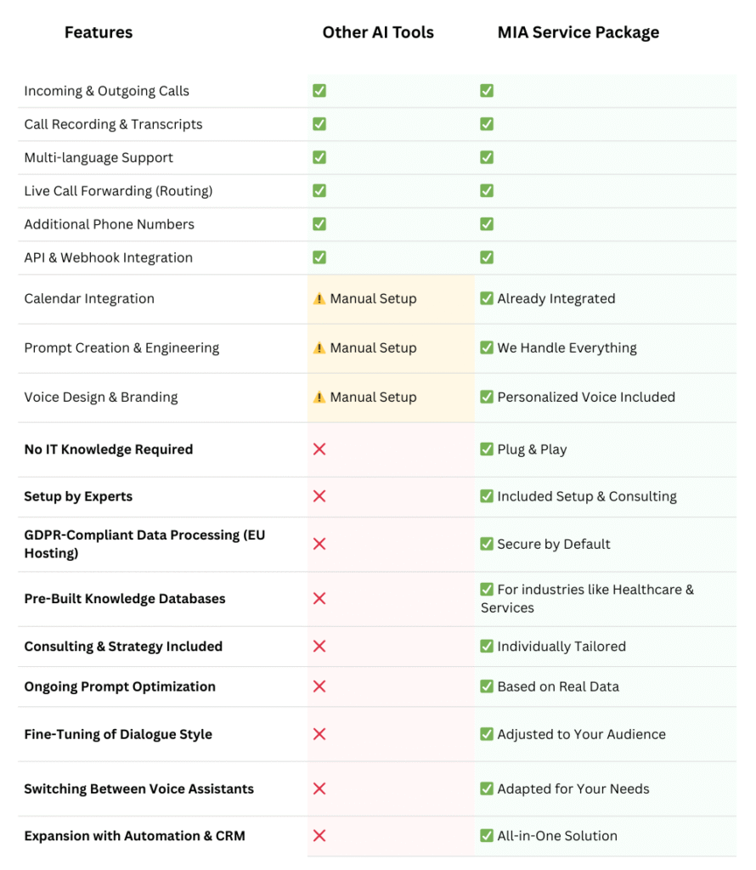This screenshot has height=870, width=756.
Task: Click the red X for Expansion with Automation & CRM
Action: point(319,836)
